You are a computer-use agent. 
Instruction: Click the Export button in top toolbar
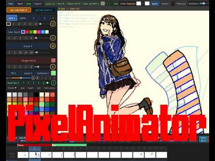point(38,4)
